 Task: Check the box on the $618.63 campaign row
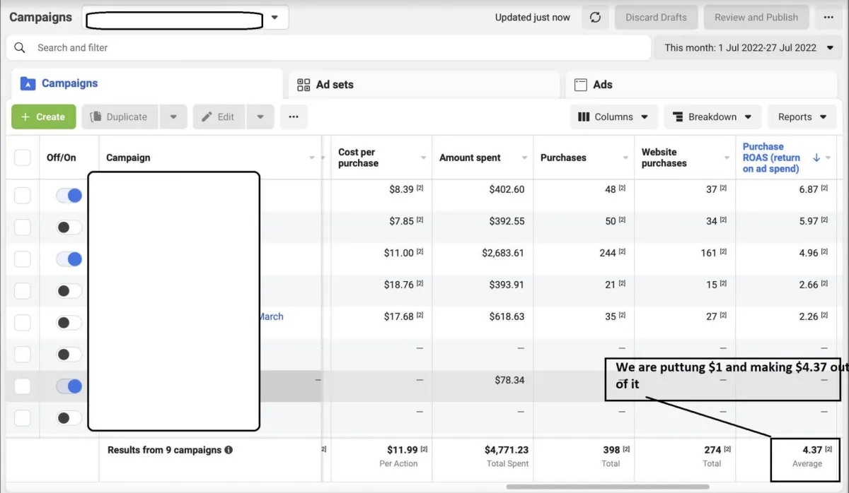(23, 323)
